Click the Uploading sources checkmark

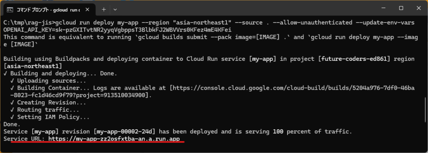click(x=12, y=81)
